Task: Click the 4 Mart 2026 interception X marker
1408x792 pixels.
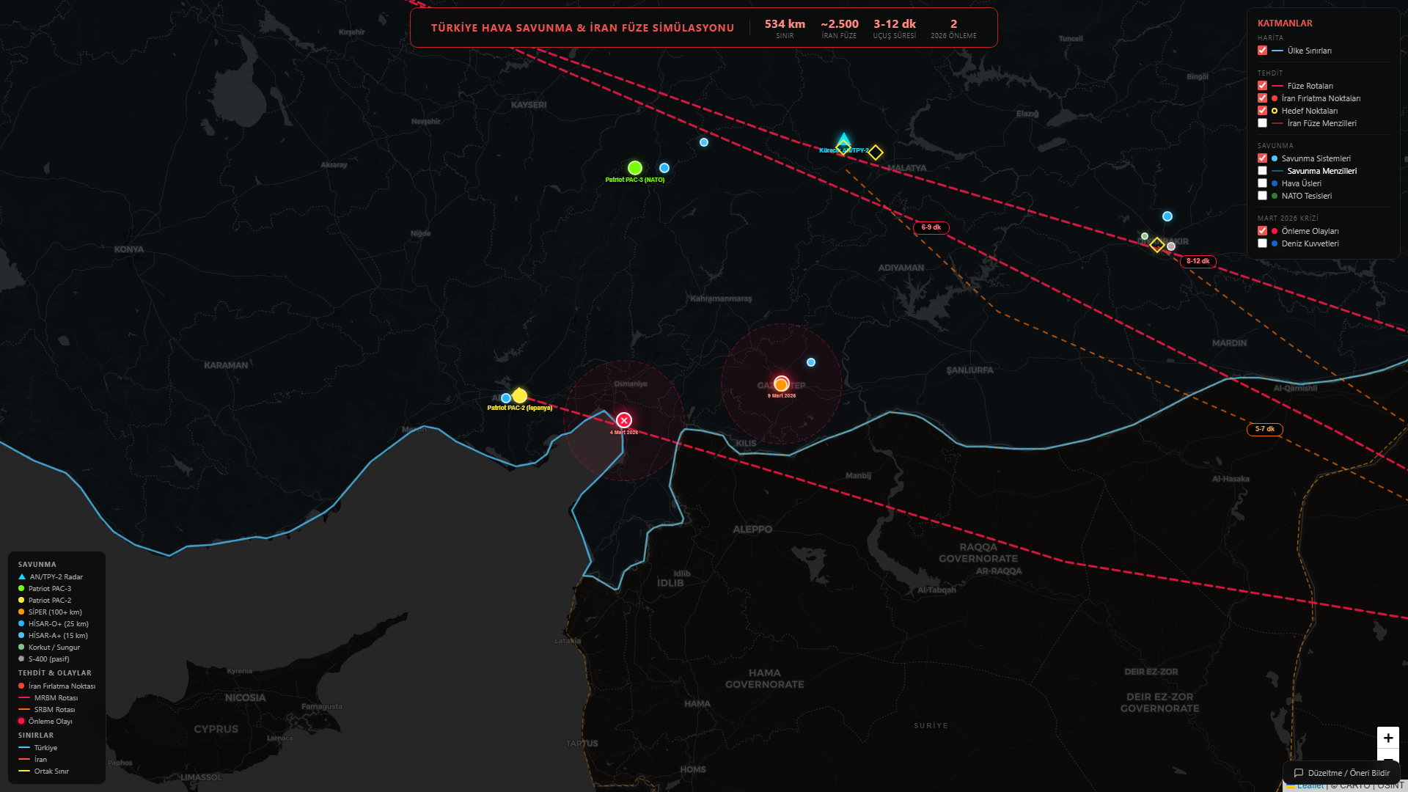Action: tap(624, 420)
